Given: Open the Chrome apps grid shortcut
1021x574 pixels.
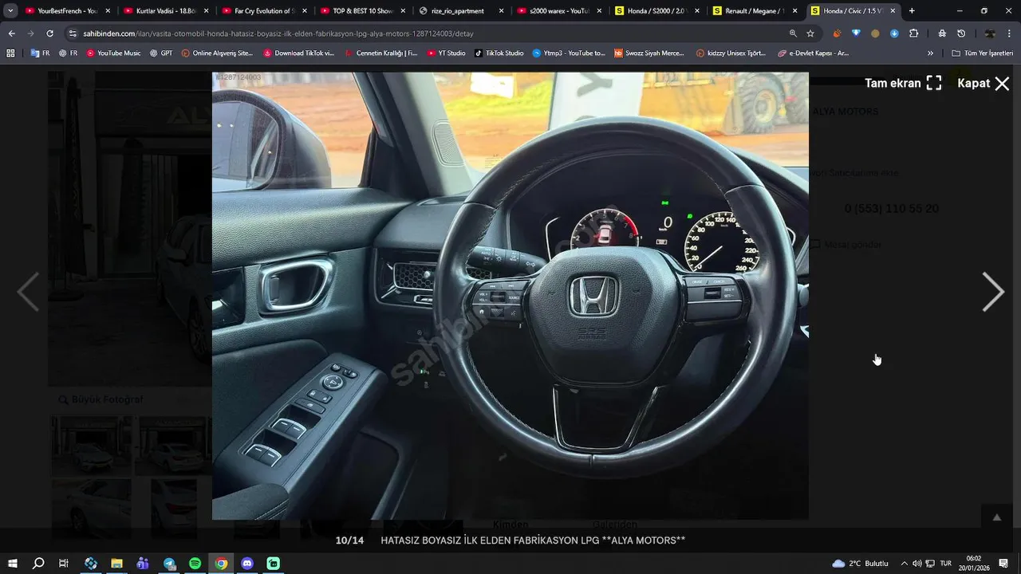Looking at the screenshot, I should point(10,53).
